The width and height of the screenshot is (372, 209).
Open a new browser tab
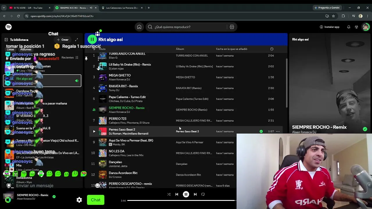pos(149,8)
